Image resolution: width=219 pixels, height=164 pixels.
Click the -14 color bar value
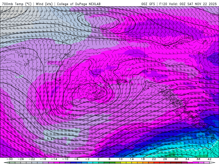54,159
